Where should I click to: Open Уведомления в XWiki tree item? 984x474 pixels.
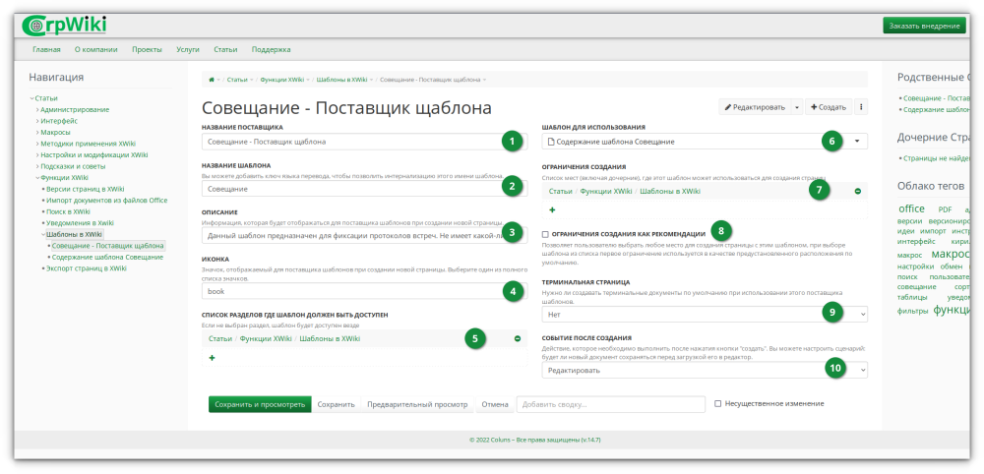[80, 222]
